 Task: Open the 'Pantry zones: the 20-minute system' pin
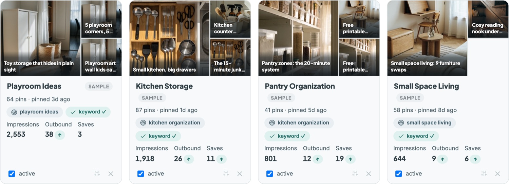coord(298,38)
